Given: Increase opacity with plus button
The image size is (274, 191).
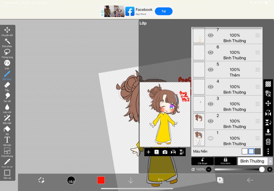Looking at the screenshot, I should (x=270, y=169).
